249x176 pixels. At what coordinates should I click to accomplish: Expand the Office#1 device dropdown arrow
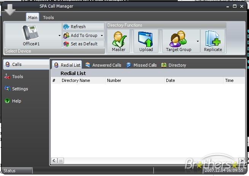(x=59, y=35)
